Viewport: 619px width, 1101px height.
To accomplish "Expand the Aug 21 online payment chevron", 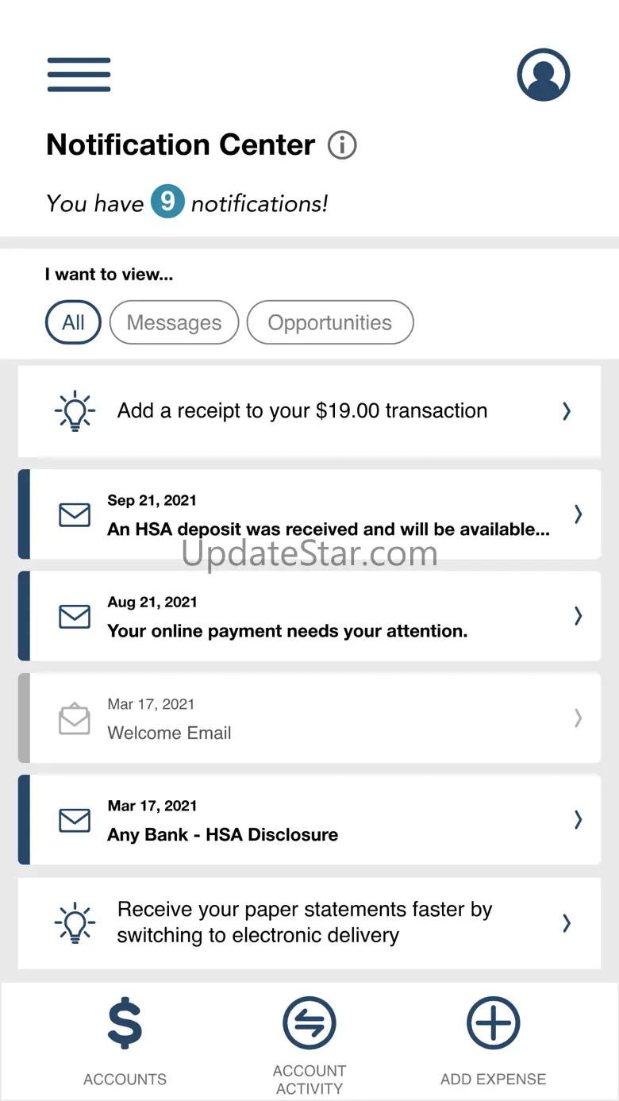I will 579,616.
